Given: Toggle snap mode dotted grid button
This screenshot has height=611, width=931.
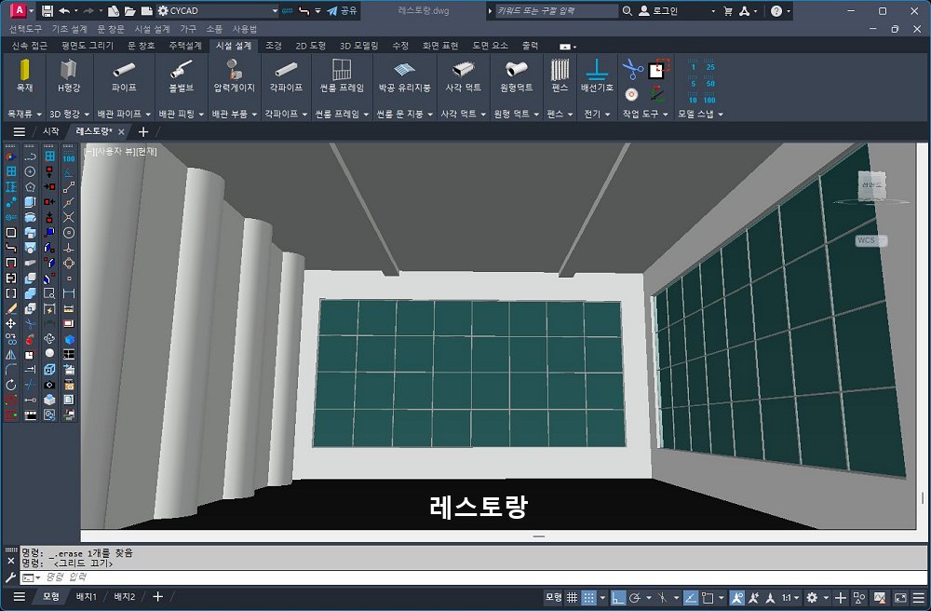Looking at the screenshot, I should point(590,597).
